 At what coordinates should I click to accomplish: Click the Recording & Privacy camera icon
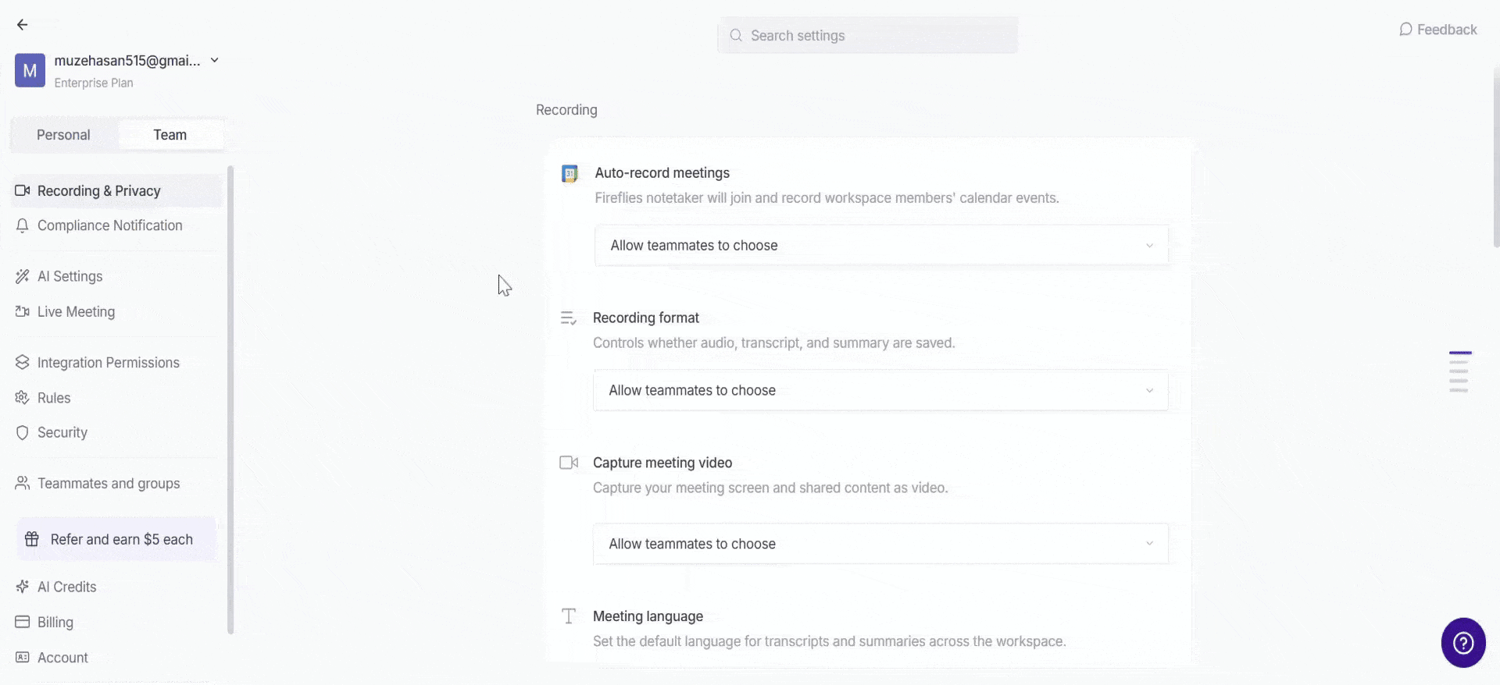coord(23,191)
